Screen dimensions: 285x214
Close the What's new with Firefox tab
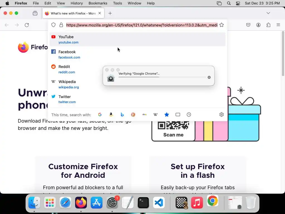[x=100, y=13]
